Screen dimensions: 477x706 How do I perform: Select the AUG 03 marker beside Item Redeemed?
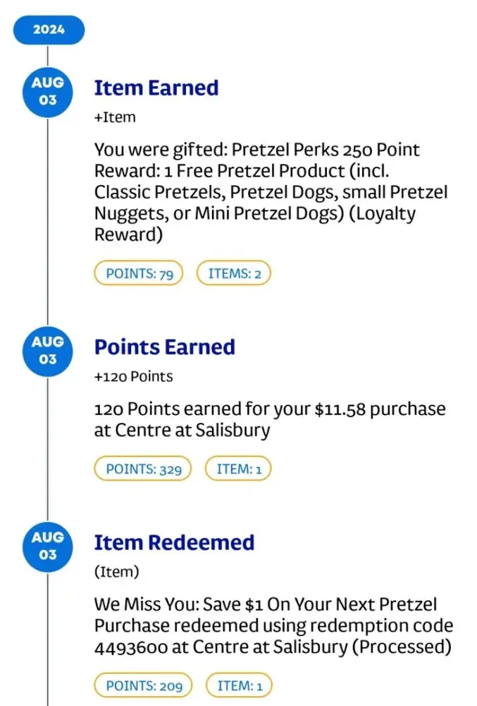tap(48, 546)
